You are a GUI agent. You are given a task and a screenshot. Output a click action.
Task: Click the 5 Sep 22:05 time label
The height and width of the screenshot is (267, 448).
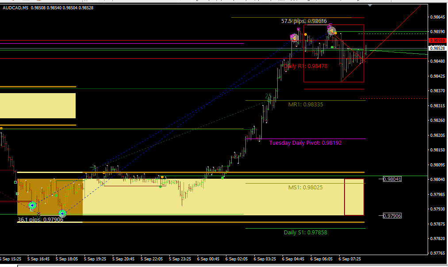(151, 259)
